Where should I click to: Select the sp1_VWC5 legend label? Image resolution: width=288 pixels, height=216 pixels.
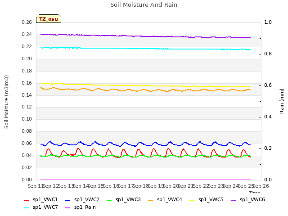tap(211, 200)
